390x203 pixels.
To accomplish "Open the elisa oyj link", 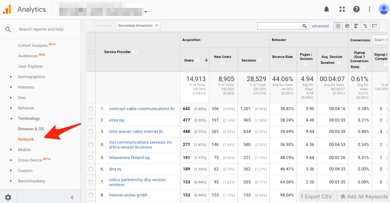I will coord(117,120).
